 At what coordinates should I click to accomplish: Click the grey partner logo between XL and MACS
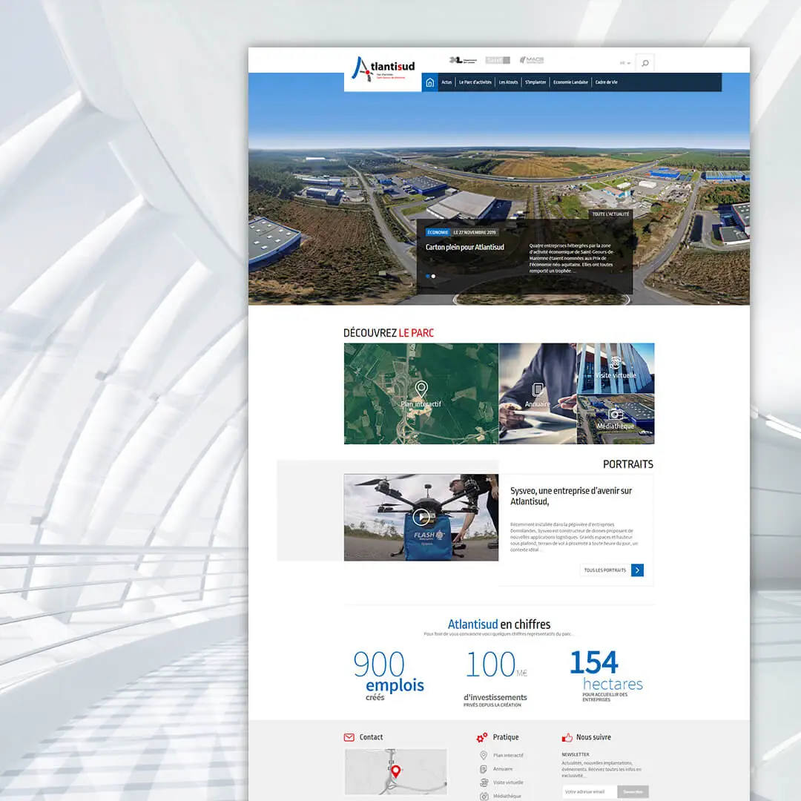(498, 60)
